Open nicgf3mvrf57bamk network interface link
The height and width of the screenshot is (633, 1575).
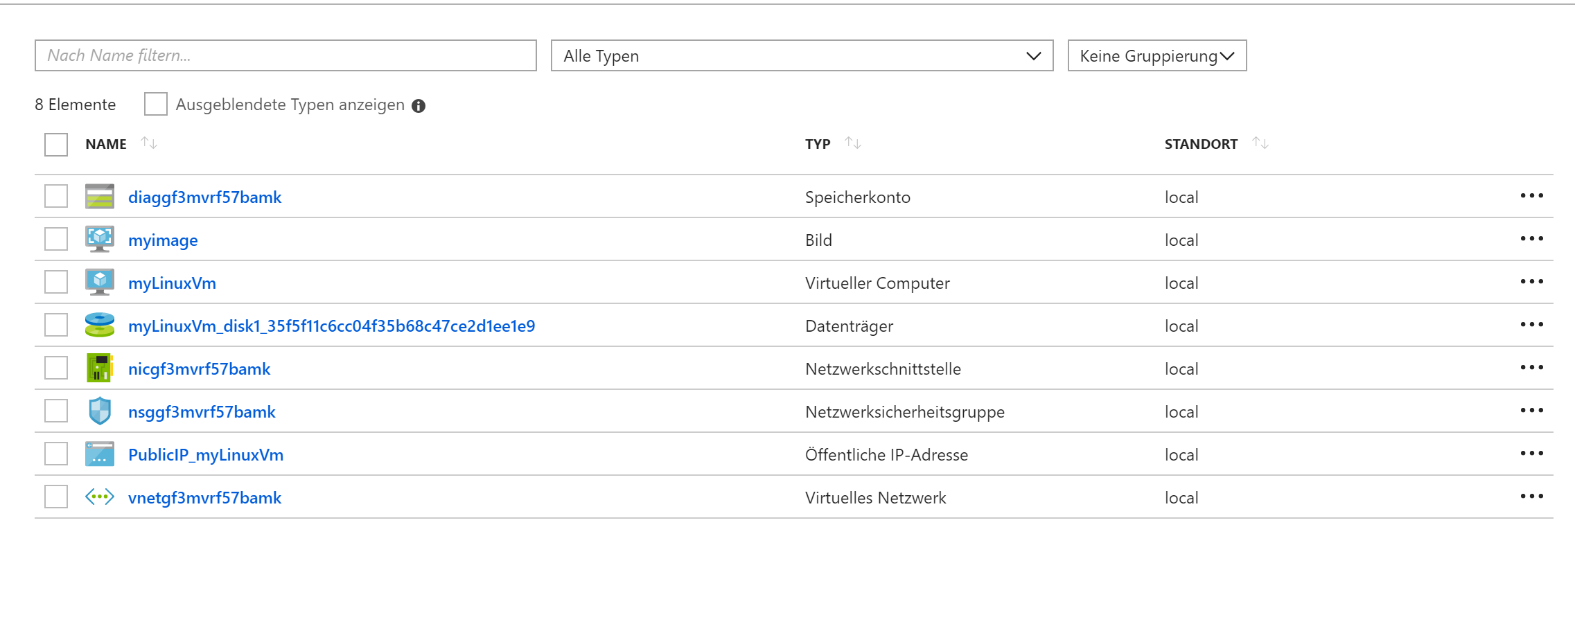click(x=200, y=369)
